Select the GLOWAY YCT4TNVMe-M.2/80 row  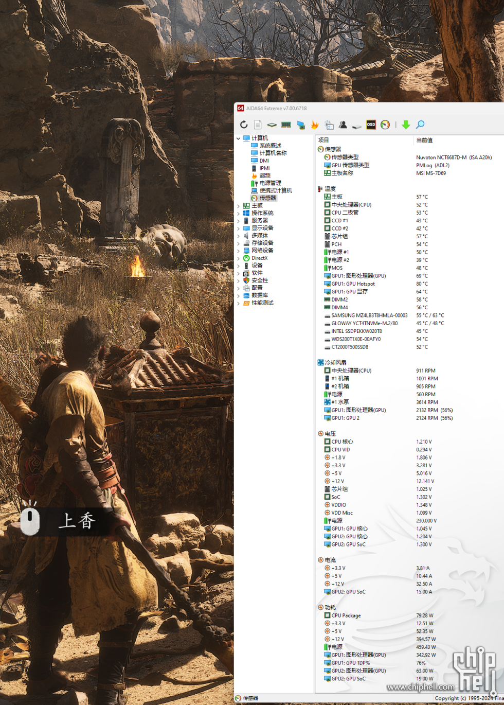click(409, 323)
